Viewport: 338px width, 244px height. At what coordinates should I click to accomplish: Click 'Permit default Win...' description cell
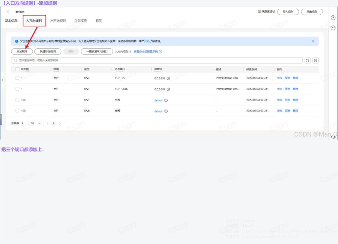[228, 89]
